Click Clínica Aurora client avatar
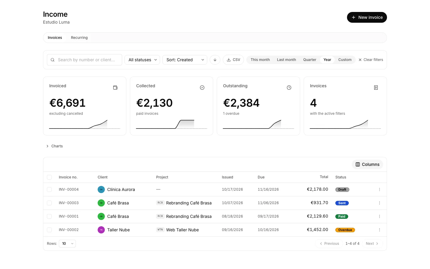This screenshot has height=269, width=430. 101,189
